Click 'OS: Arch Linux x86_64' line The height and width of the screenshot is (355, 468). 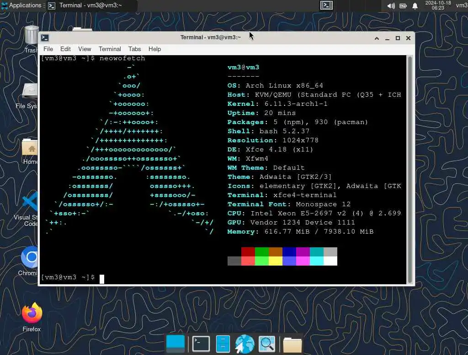[275, 85]
